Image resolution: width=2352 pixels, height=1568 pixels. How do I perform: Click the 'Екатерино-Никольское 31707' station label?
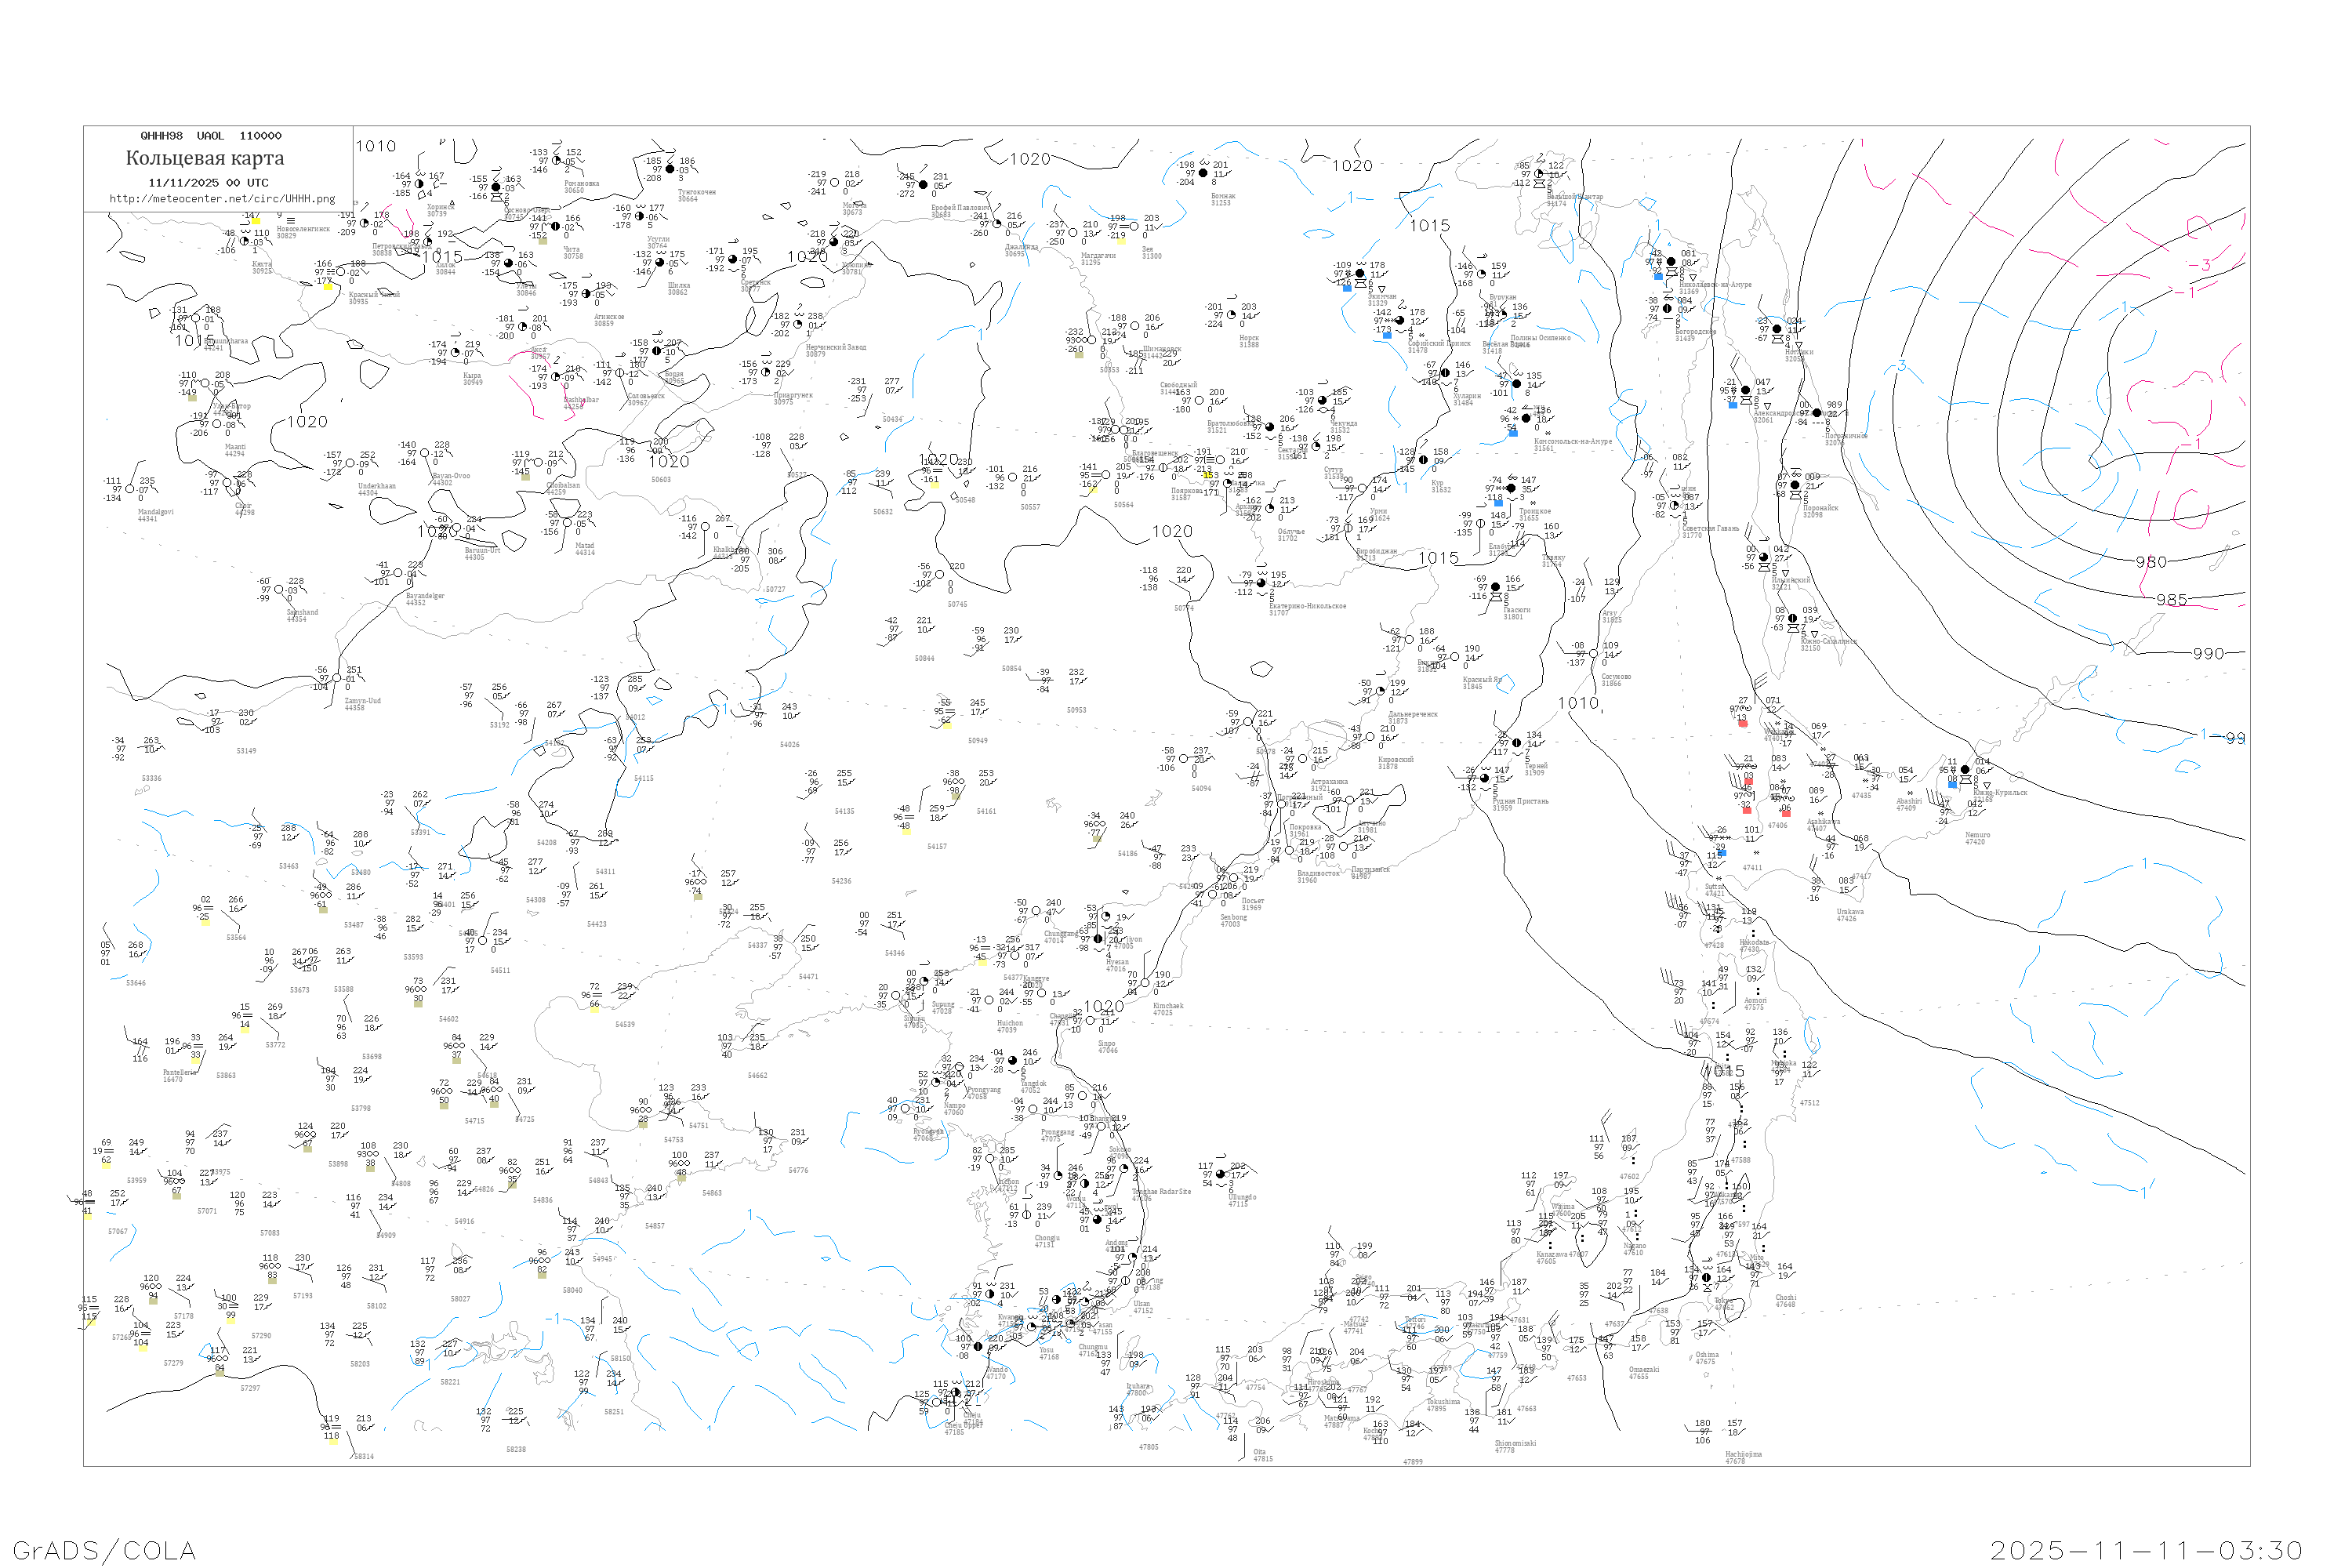[1307, 609]
